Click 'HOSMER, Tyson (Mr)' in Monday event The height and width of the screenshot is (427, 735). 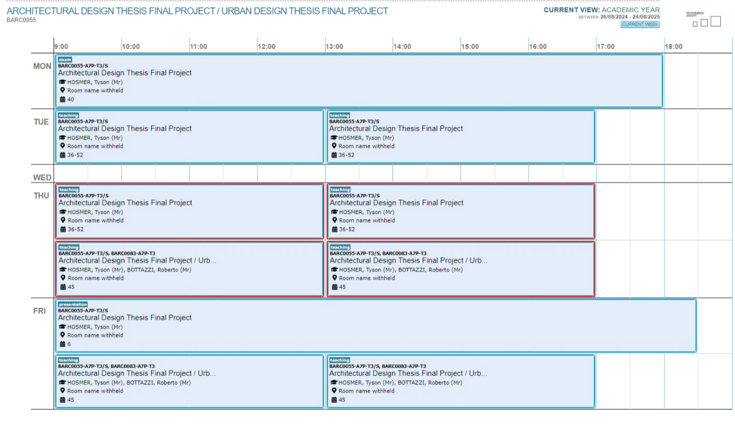coord(95,82)
